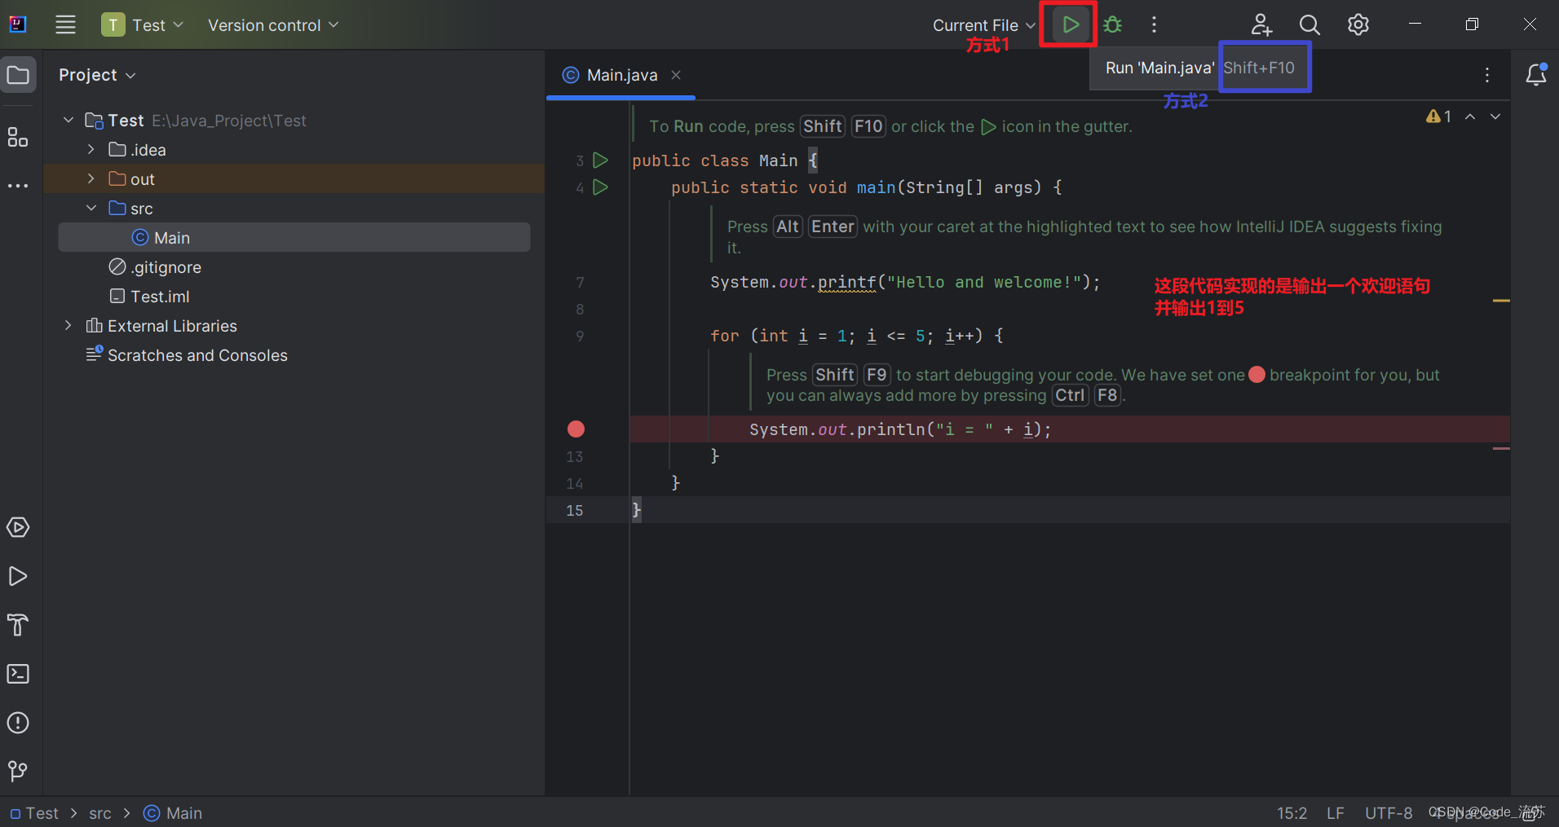Click the Debug bug icon
Screen dimensions: 1559x827
click(1112, 24)
